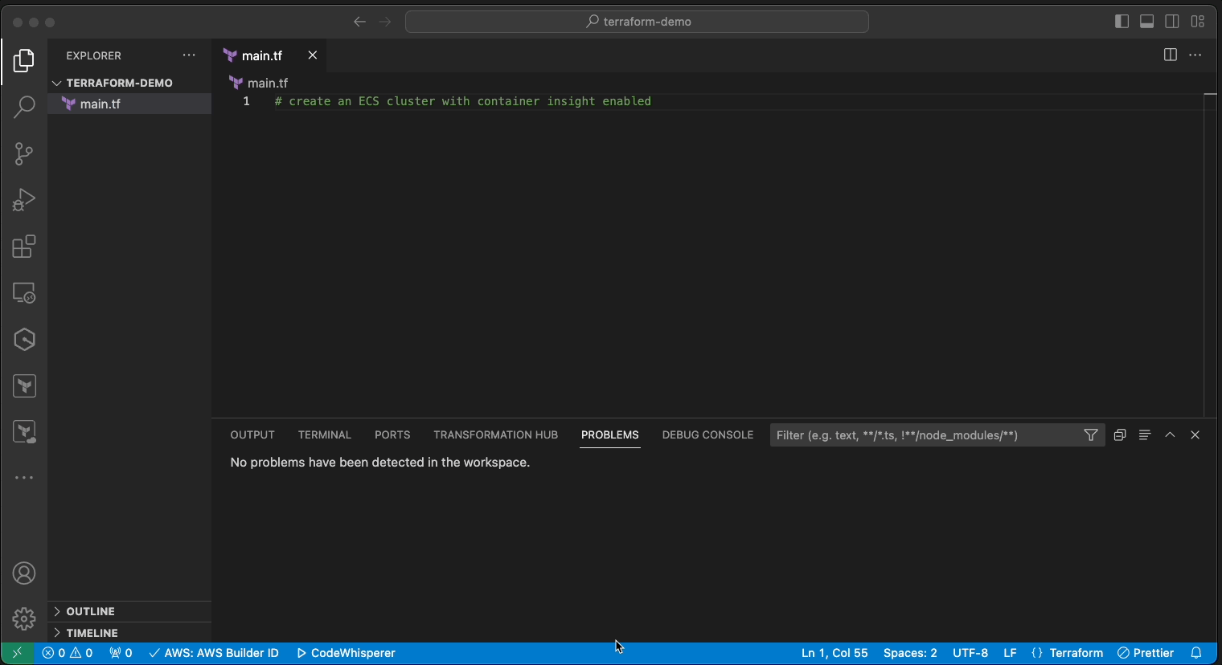Image resolution: width=1222 pixels, height=665 pixels.
Task: Click the Spaces: 2 indentation control
Action: point(910,653)
